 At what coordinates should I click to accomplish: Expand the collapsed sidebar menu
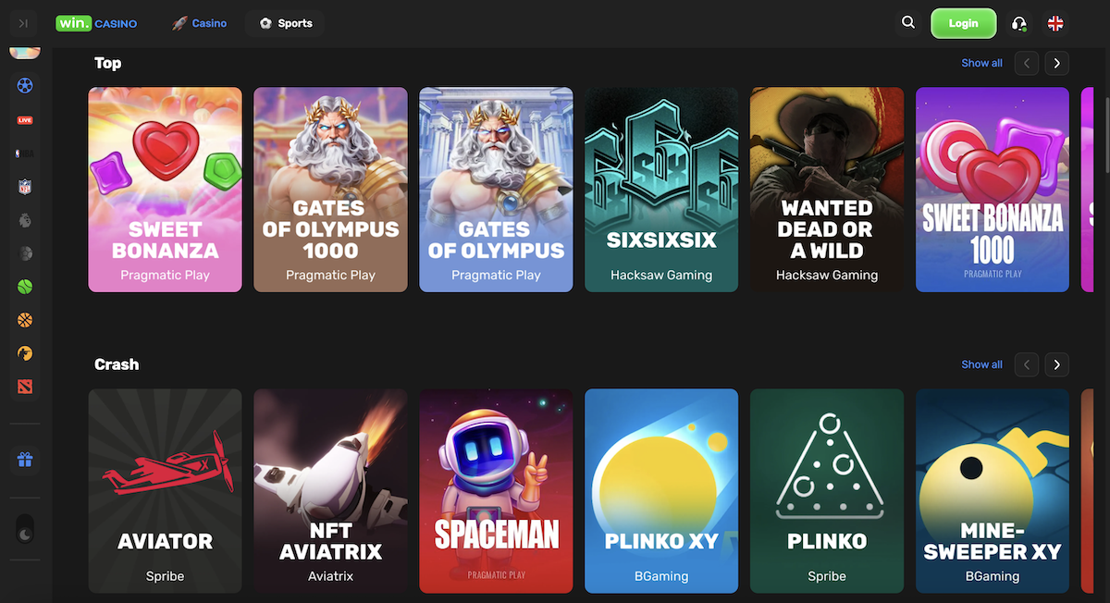(23, 23)
